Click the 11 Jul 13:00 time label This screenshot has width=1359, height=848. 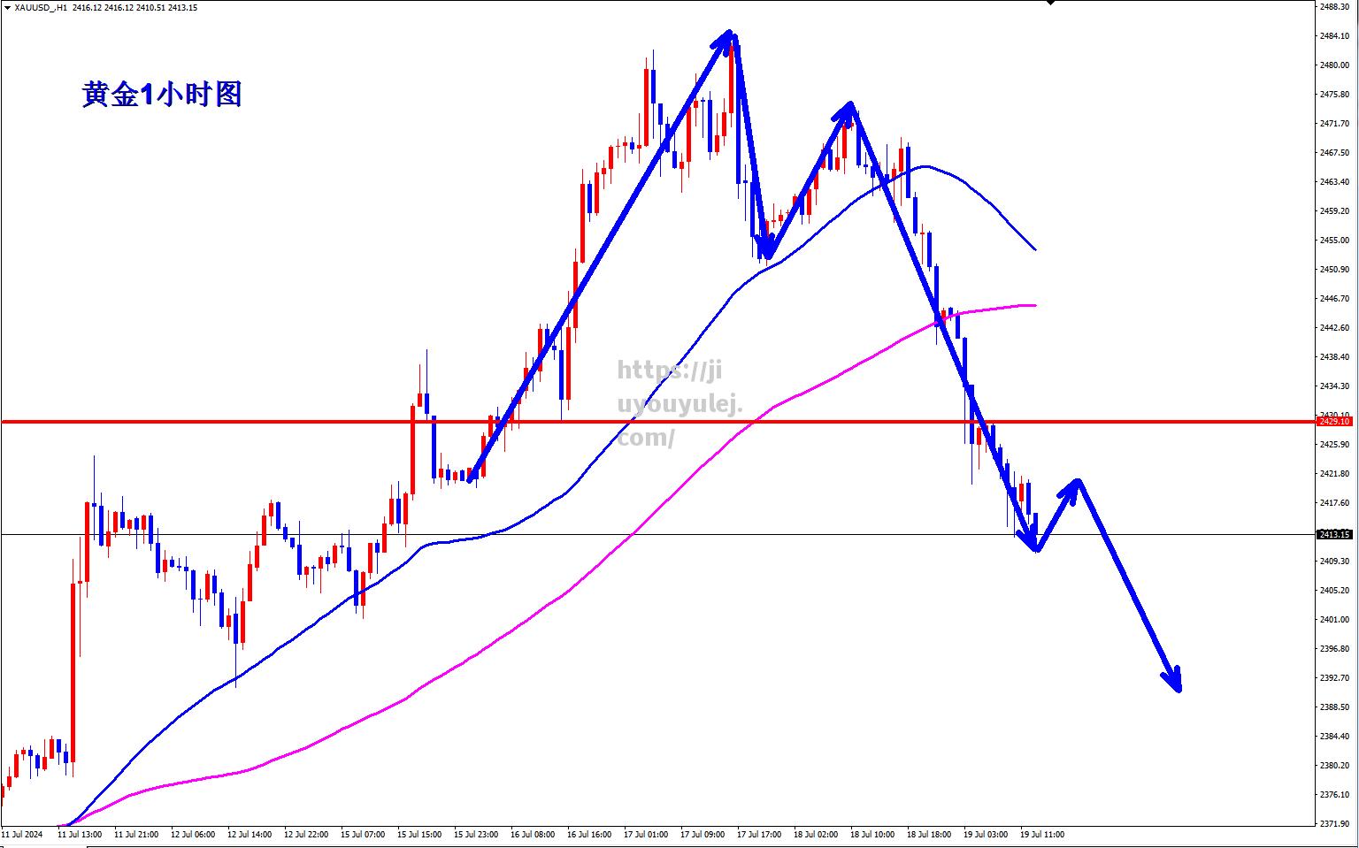click(80, 834)
